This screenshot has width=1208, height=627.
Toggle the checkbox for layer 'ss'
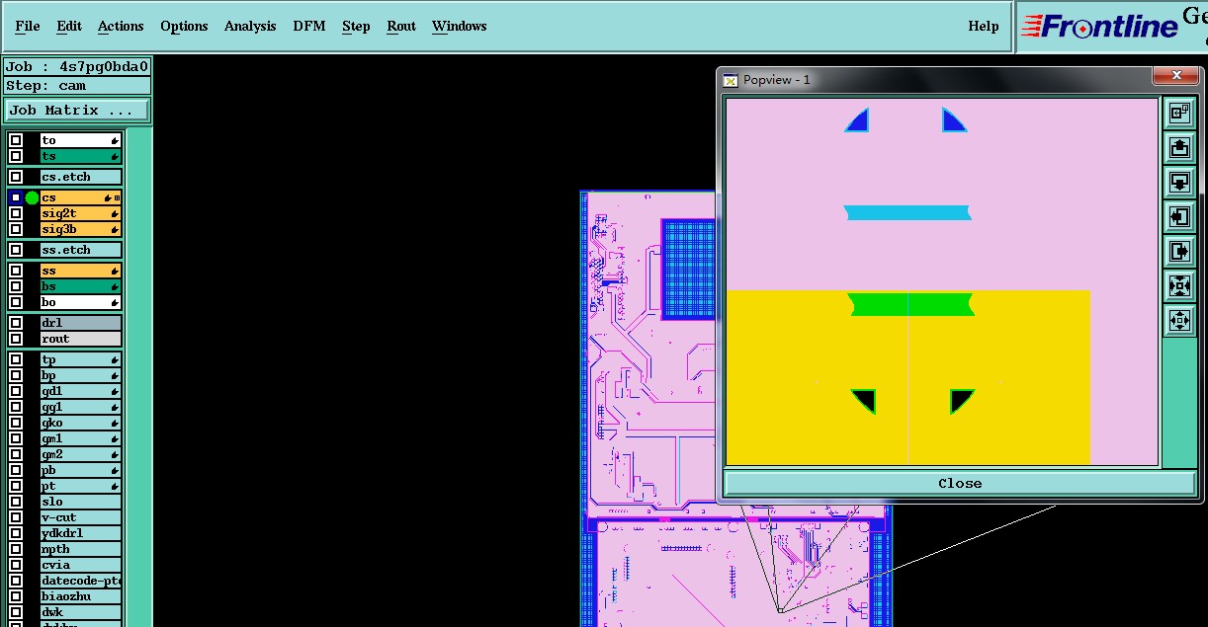(16, 271)
